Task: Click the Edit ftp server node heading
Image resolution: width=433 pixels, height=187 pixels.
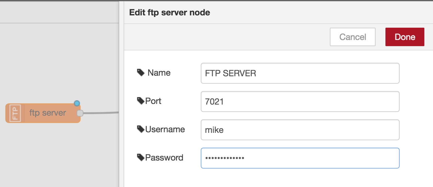Action: pyautogui.click(x=170, y=13)
